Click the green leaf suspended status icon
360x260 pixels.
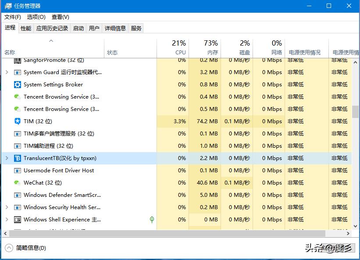(152, 220)
